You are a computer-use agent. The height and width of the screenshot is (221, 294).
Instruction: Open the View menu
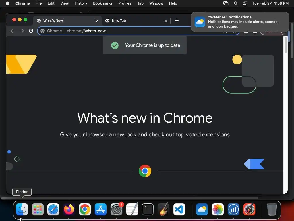65,3
